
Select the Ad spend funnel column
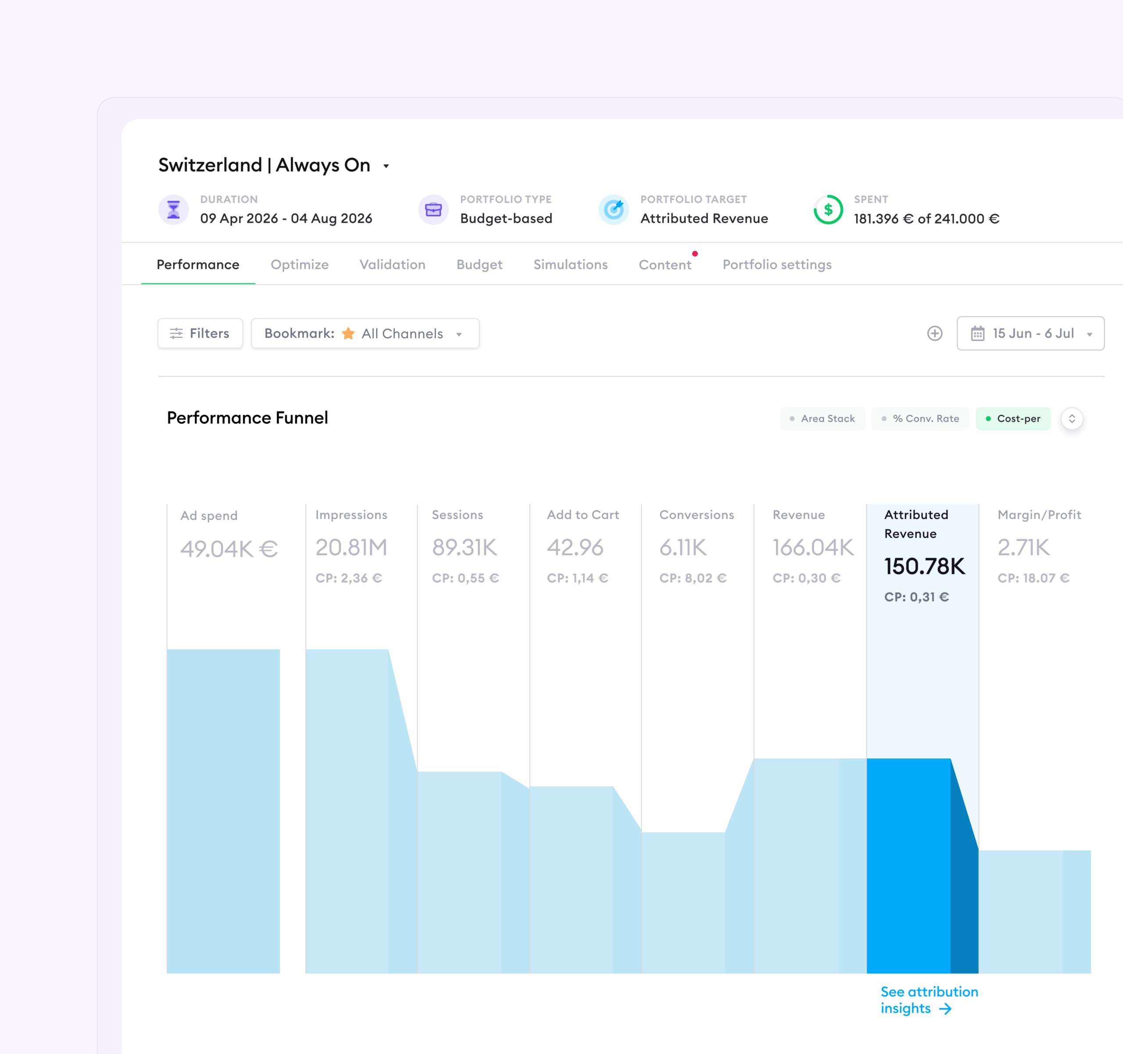click(x=224, y=738)
